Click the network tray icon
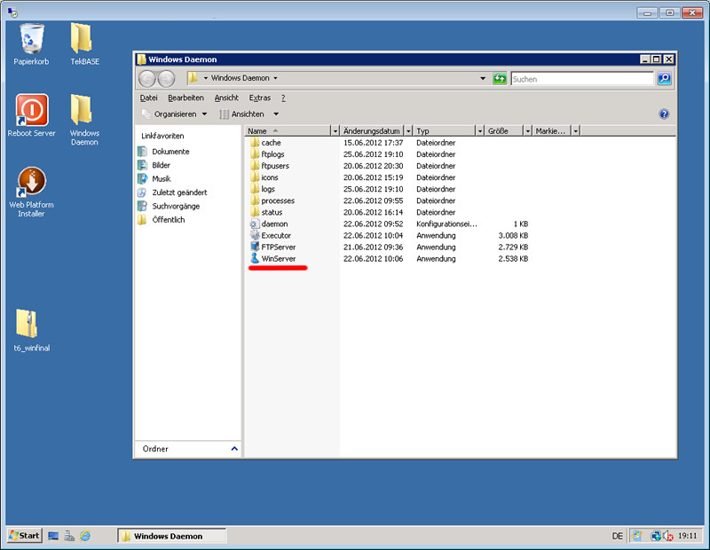 (656, 536)
